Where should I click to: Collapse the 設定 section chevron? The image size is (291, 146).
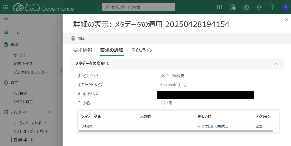pos(50,83)
